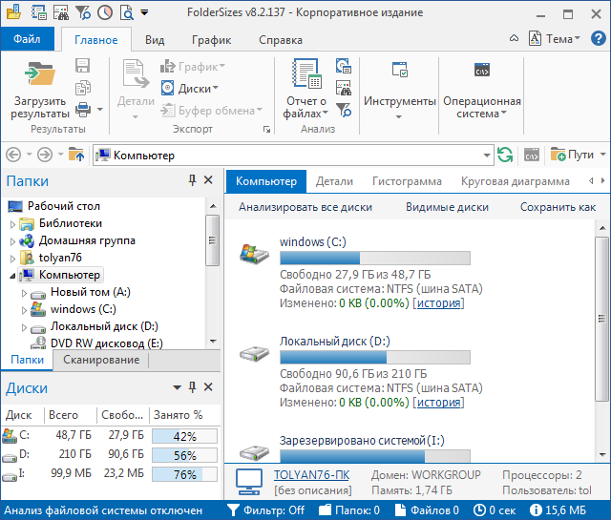The height and width of the screenshot is (520, 611).
Task: Click the Операционная система console icon
Action: tap(482, 71)
